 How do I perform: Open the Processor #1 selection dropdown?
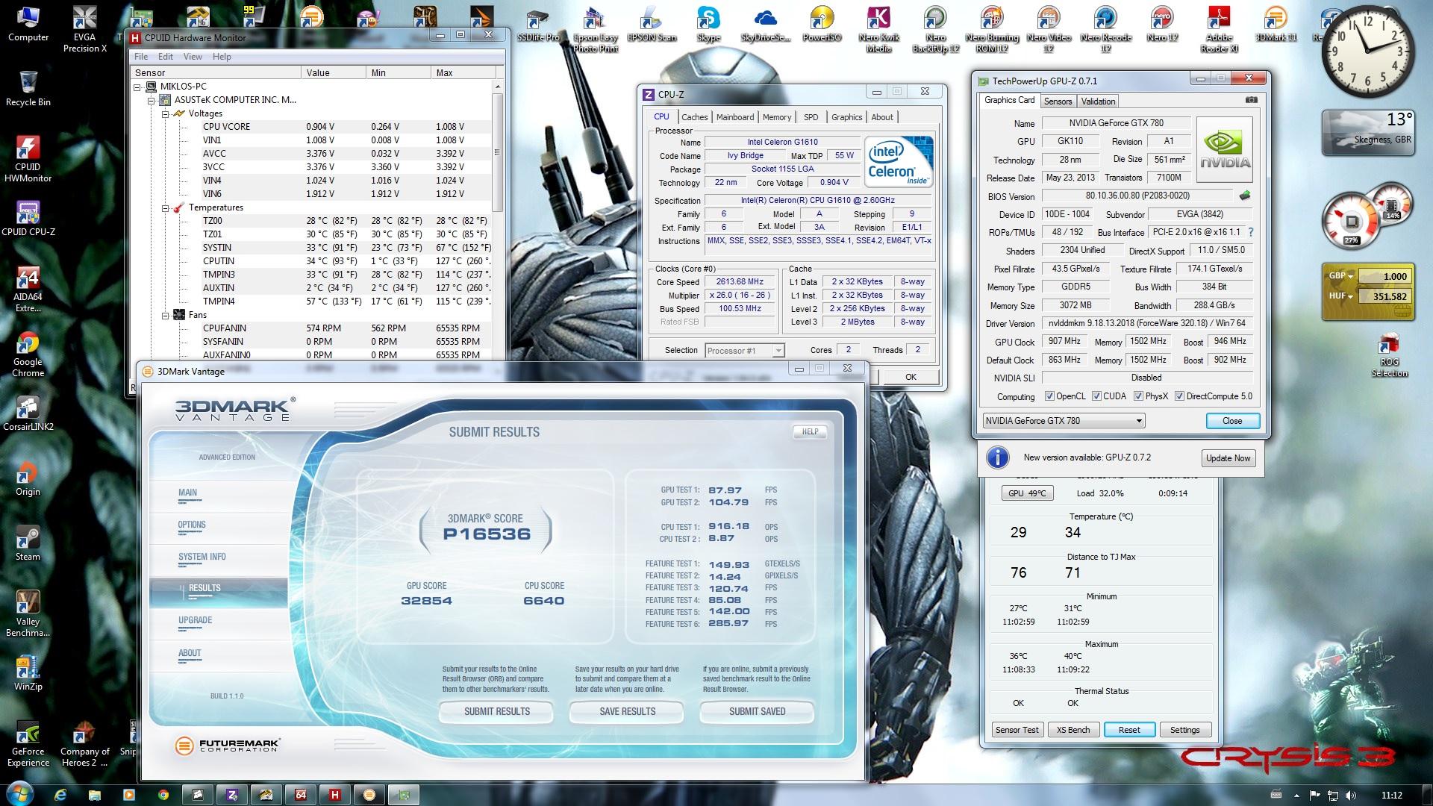pyautogui.click(x=744, y=350)
